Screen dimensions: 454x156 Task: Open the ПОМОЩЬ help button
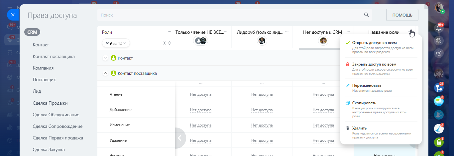[402, 15]
